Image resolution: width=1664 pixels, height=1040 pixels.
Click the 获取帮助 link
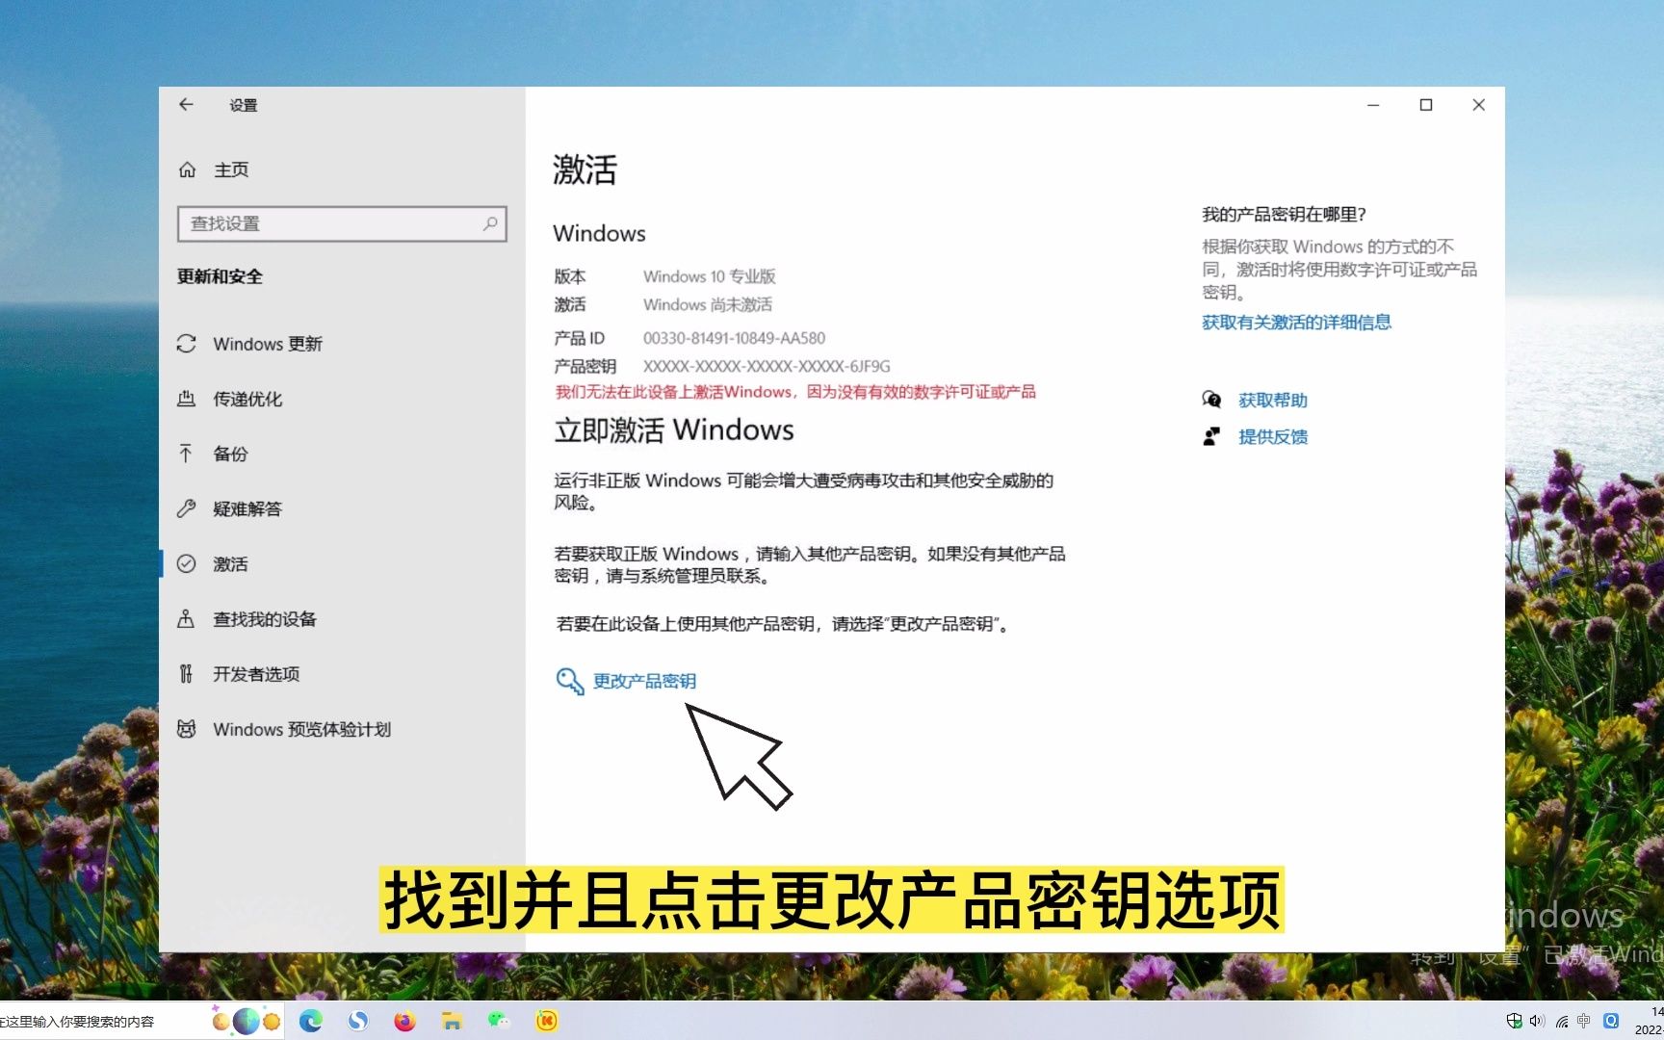pos(1272,400)
